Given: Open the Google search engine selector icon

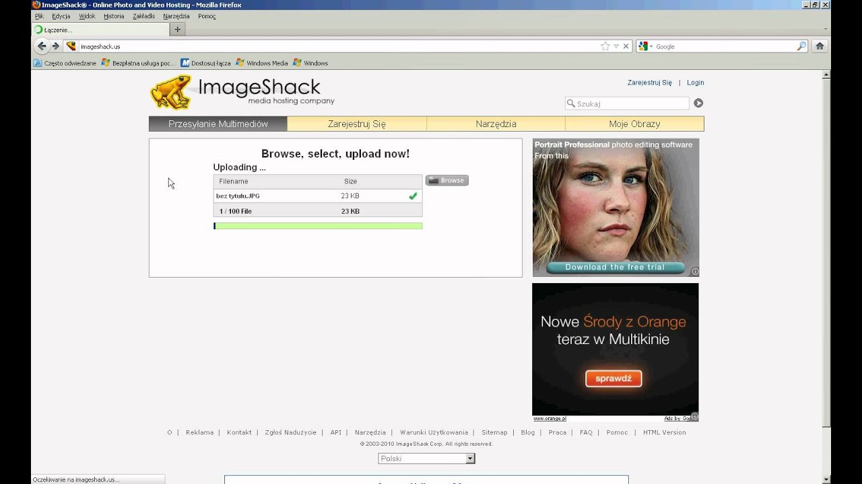Looking at the screenshot, I should [x=645, y=46].
